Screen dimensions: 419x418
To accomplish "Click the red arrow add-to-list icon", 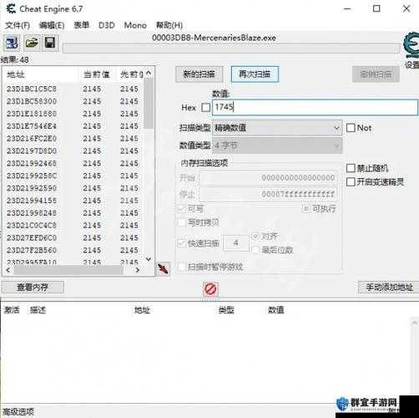I will tap(163, 269).
